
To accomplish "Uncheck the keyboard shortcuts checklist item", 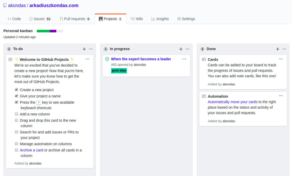I will point(16,102).
